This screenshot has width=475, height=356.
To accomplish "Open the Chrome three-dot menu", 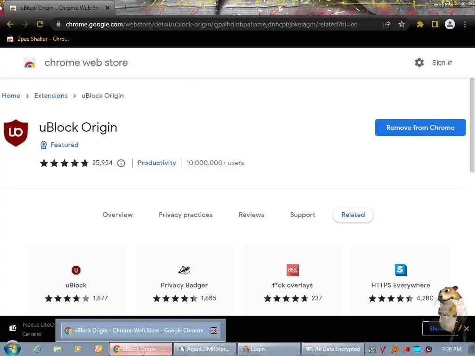I will [x=465, y=24].
